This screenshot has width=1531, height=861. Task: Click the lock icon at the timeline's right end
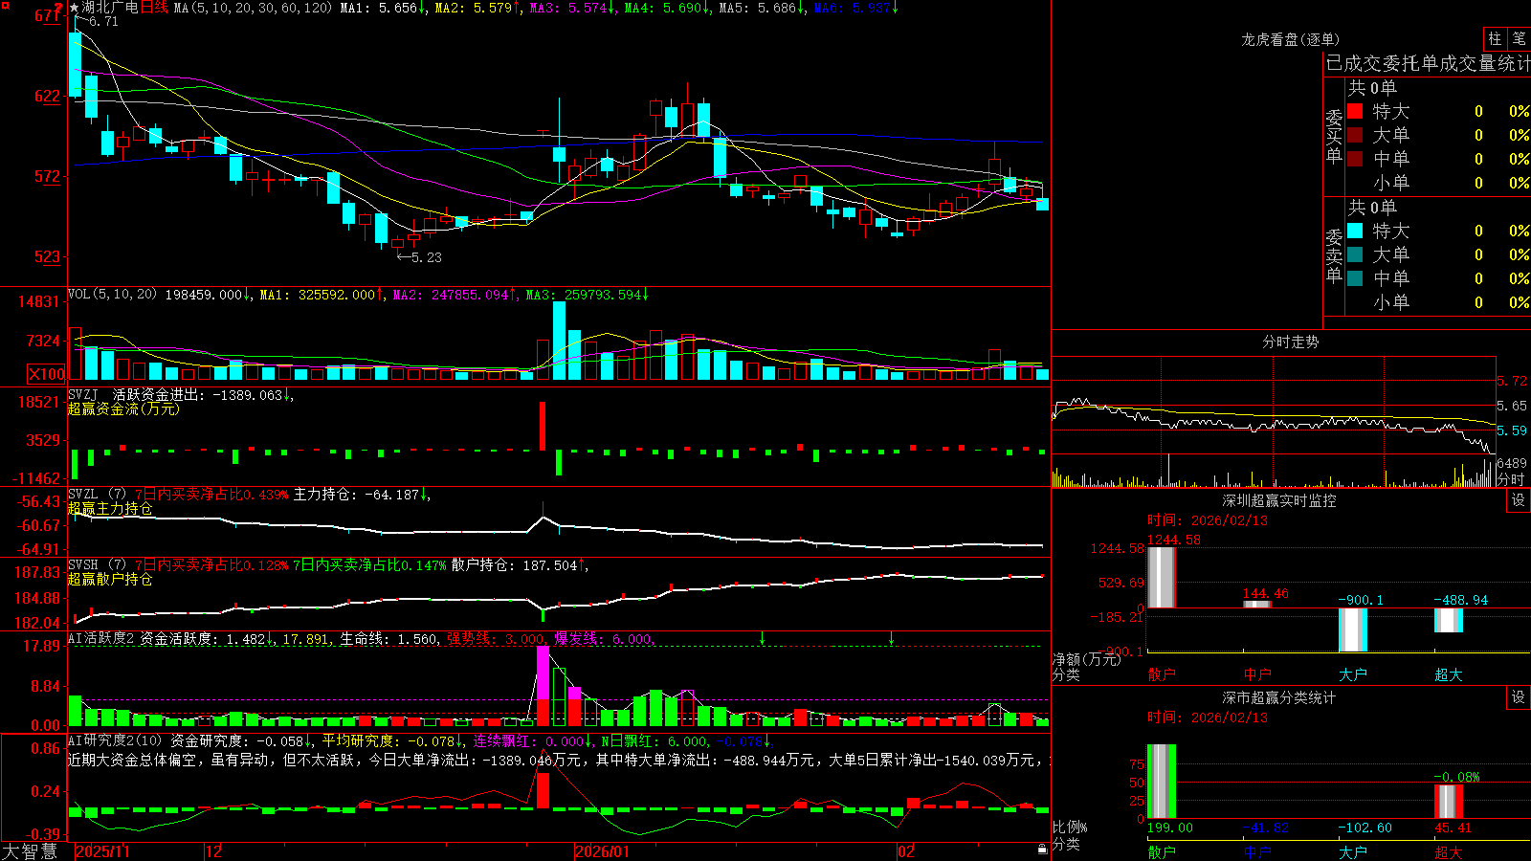pyautogui.click(x=1043, y=850)
